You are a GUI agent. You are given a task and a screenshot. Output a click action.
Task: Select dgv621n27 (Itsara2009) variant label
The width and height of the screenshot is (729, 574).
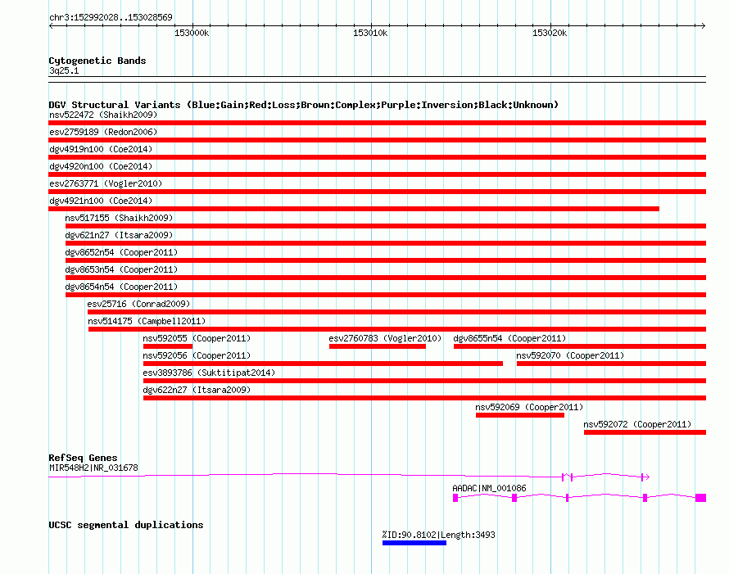(x=119, y=235)
